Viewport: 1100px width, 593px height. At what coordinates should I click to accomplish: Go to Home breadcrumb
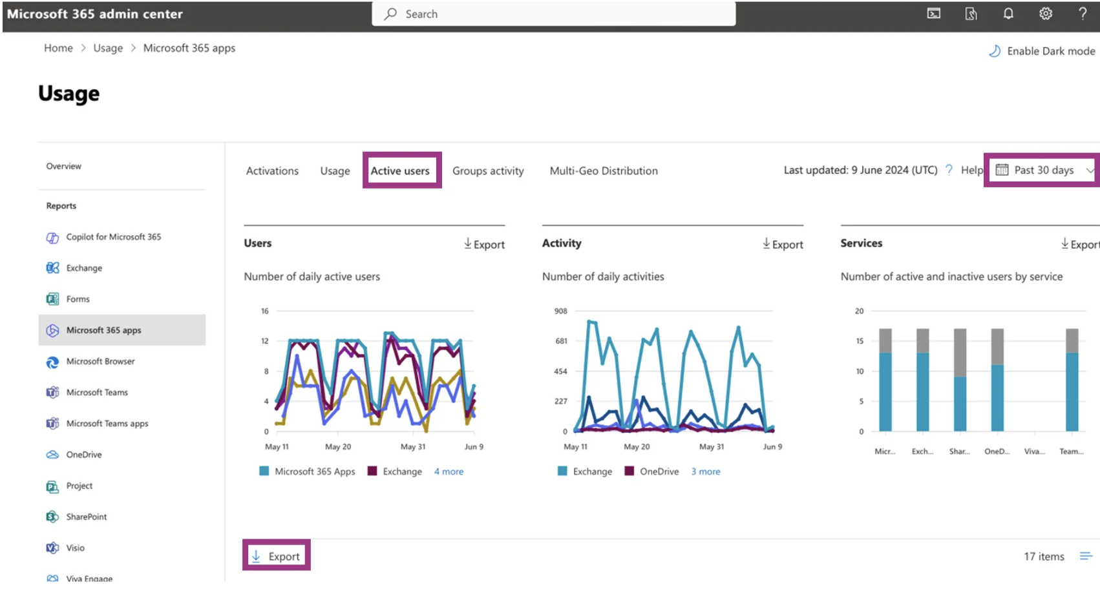[x=58, y=48]
